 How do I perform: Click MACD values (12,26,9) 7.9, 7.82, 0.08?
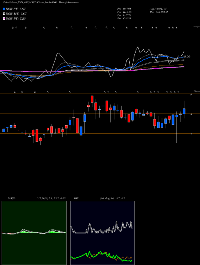pos(51,198)
